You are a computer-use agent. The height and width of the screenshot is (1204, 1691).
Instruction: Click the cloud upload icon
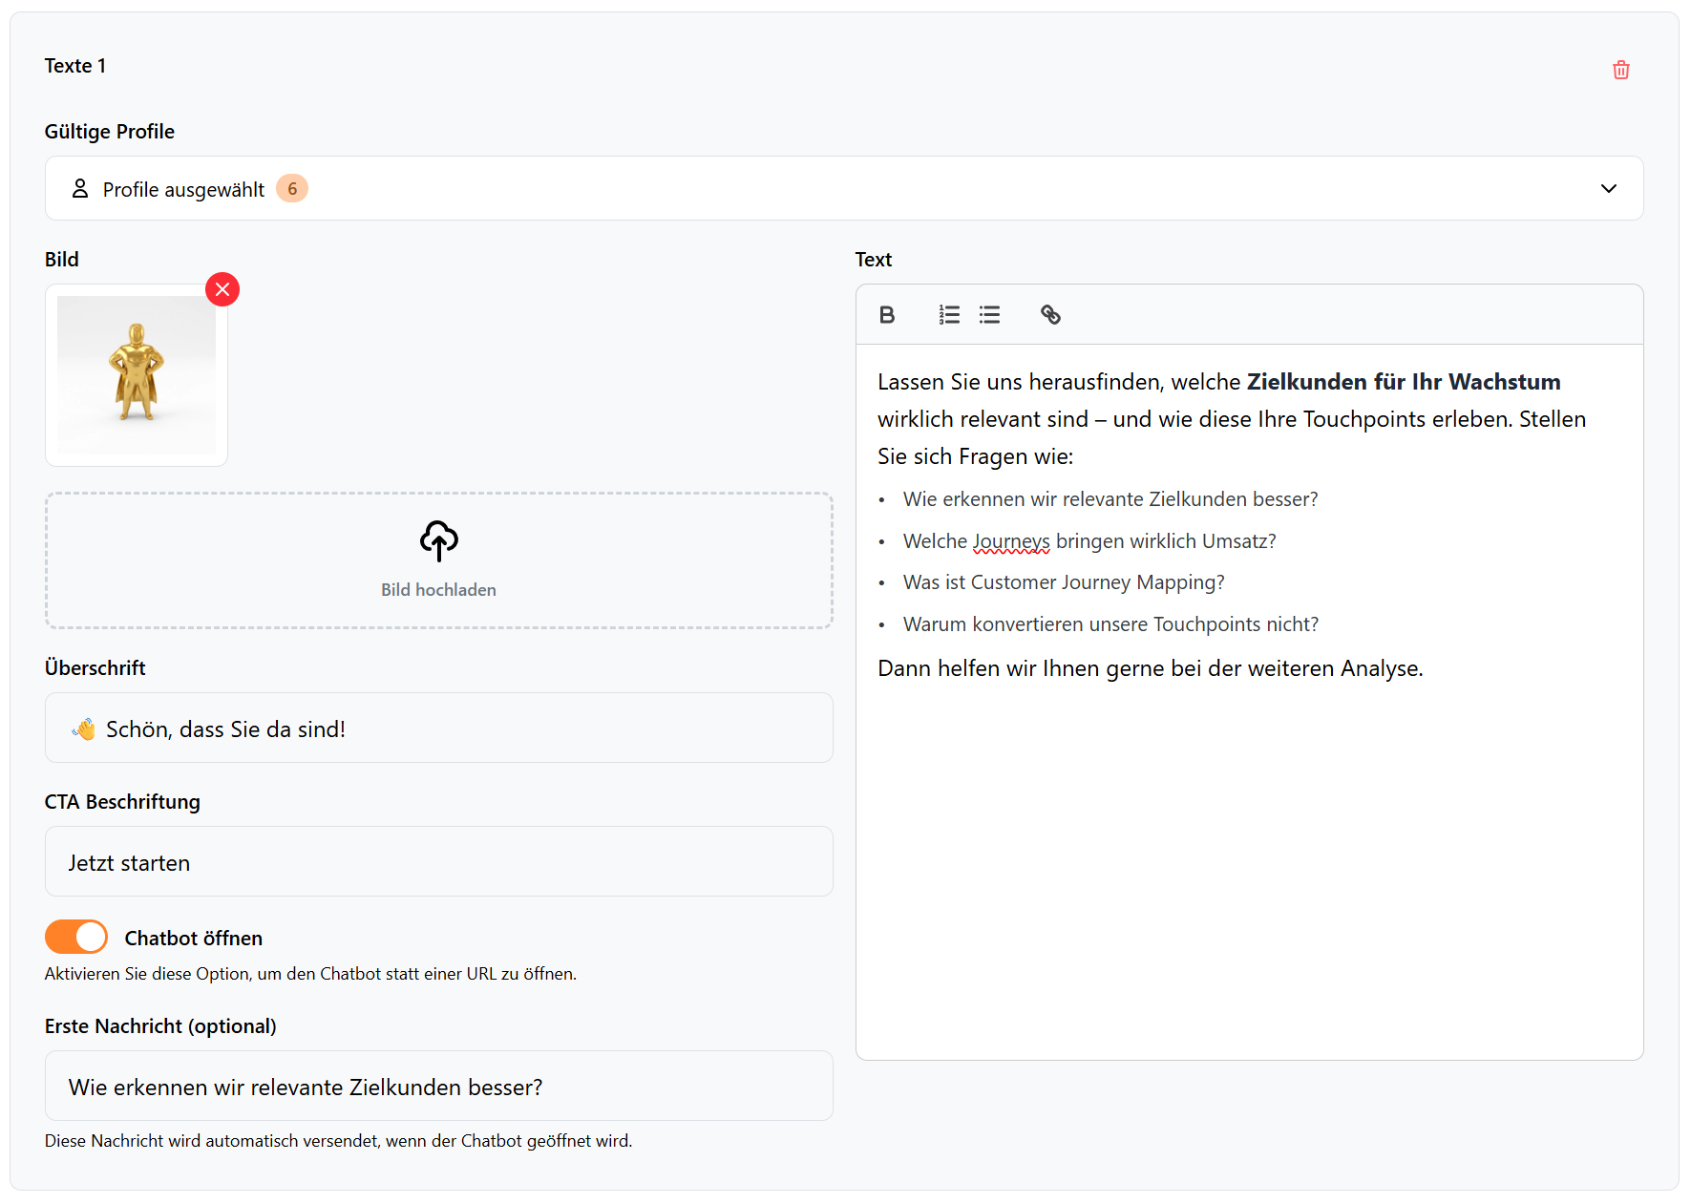[439, 541]
